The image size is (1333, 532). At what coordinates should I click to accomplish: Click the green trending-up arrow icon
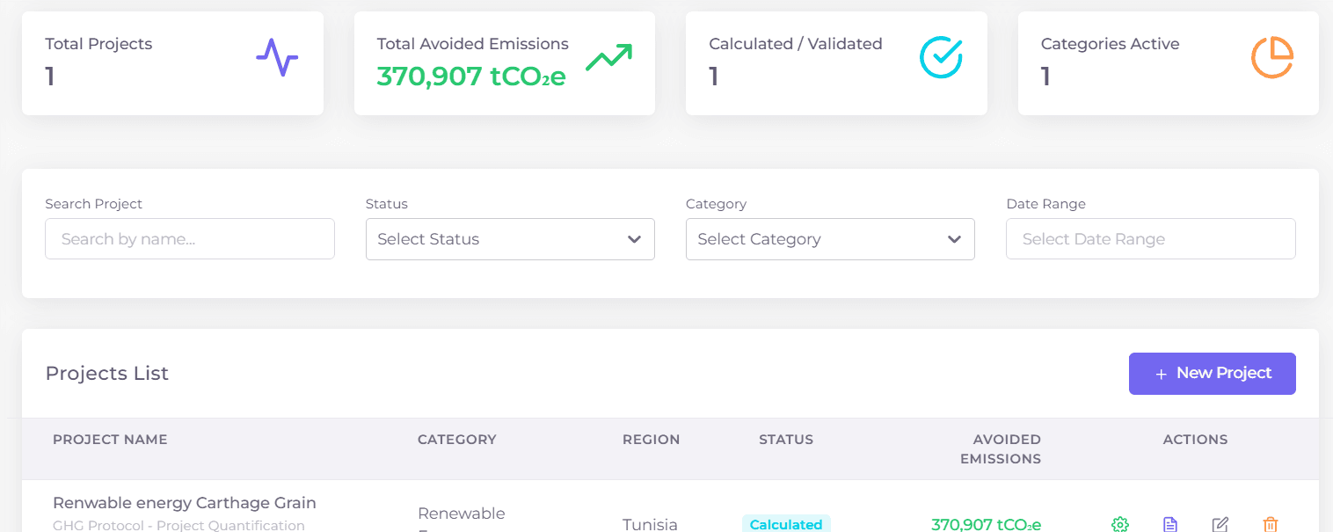click(609, 57)
